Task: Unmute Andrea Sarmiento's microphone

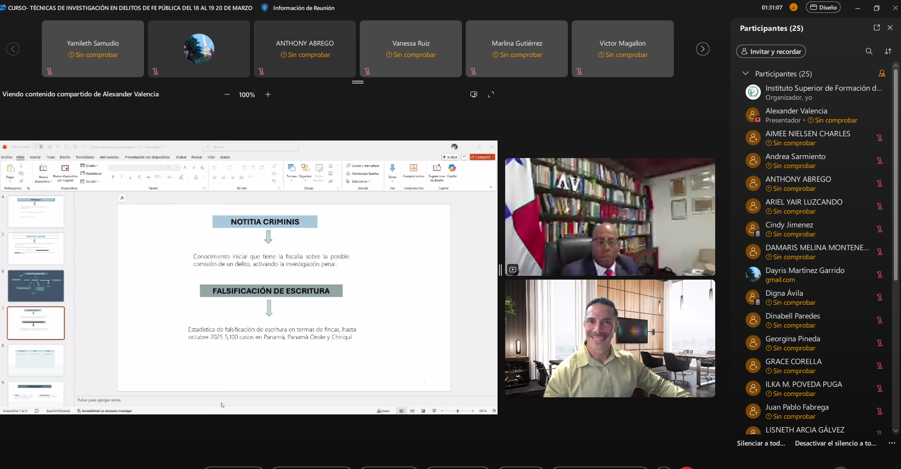Action: 879,160
